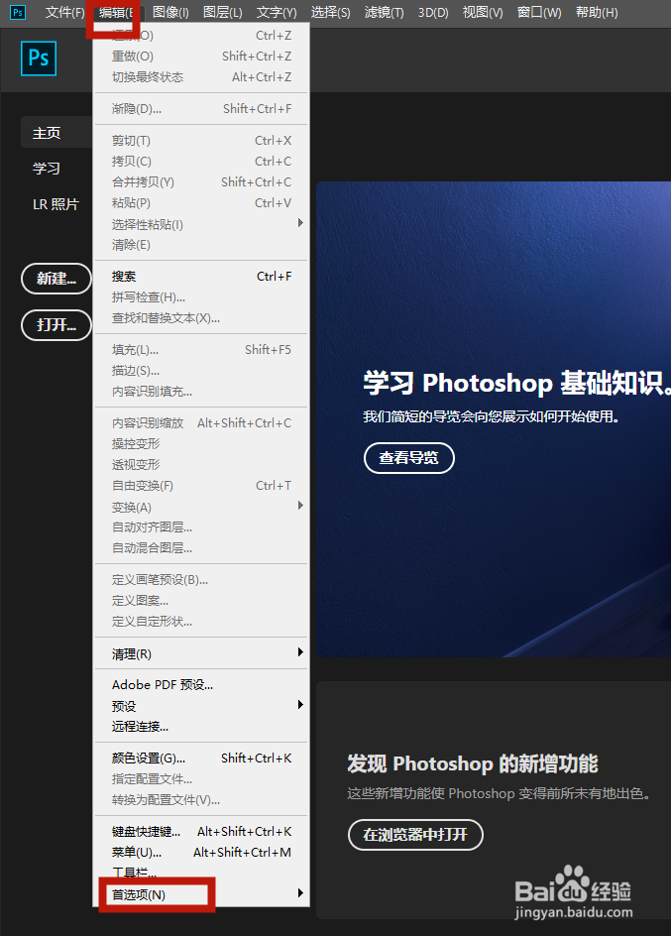Click the 学习 Photoshop 基础知识 banner heading
This screenshot has height=936, width=671.
516,383
